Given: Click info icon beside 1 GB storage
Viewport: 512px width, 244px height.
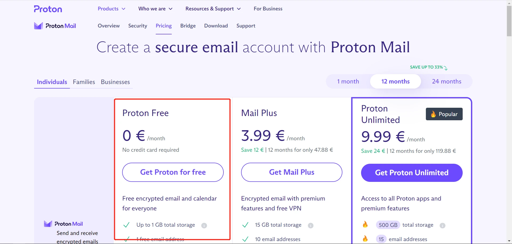Looking at the screenshot, I should (x=204, y=226).
